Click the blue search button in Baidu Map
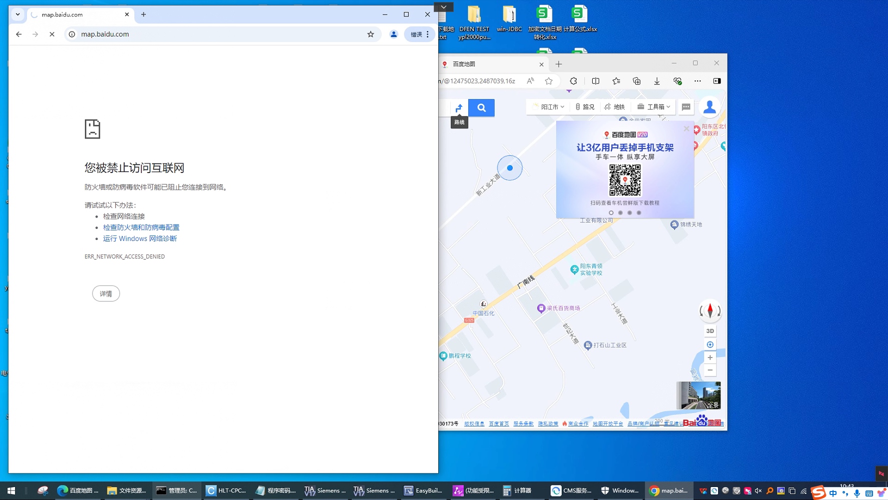The image size is (888, 500). pos(481,107)
